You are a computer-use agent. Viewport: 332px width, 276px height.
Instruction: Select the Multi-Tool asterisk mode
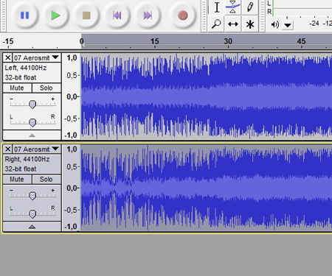click(x=250, y=24)
